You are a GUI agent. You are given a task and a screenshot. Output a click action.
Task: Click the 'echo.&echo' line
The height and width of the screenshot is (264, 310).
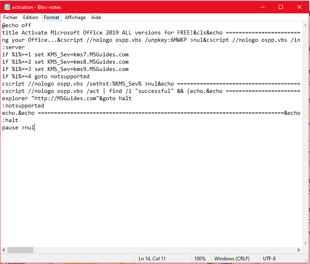coord(151,113)
